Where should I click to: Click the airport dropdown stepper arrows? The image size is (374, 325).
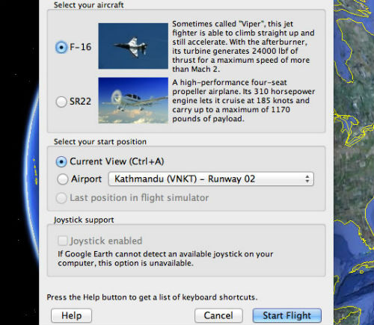coord(307,179)
